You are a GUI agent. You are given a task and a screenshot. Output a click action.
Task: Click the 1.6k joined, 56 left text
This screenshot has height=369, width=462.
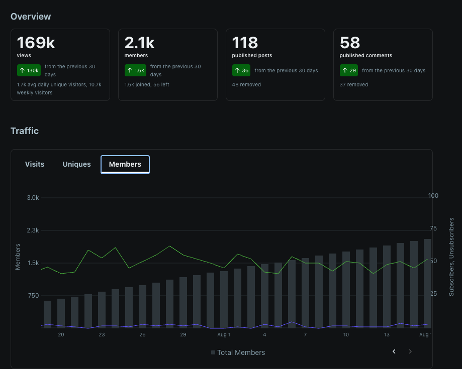click(147, 84)
